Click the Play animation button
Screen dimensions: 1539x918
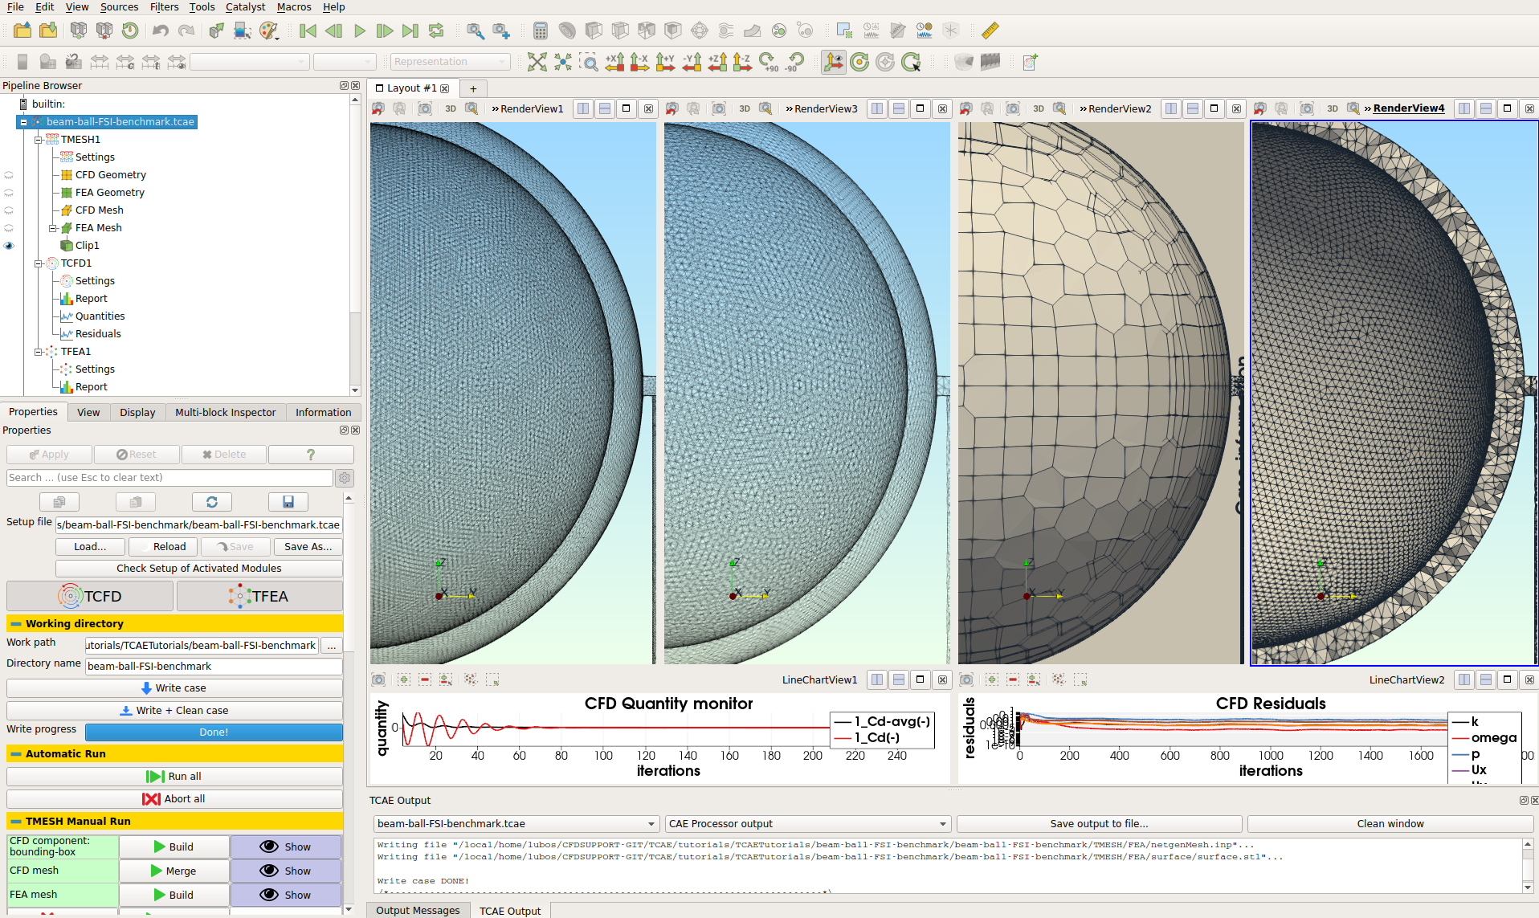pos(359,31)
